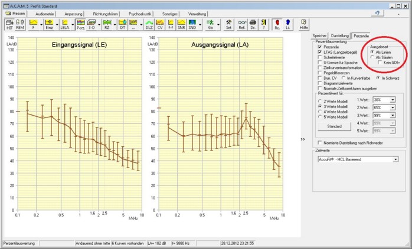Select the HIT measurement icon

[x=9, y=24]
